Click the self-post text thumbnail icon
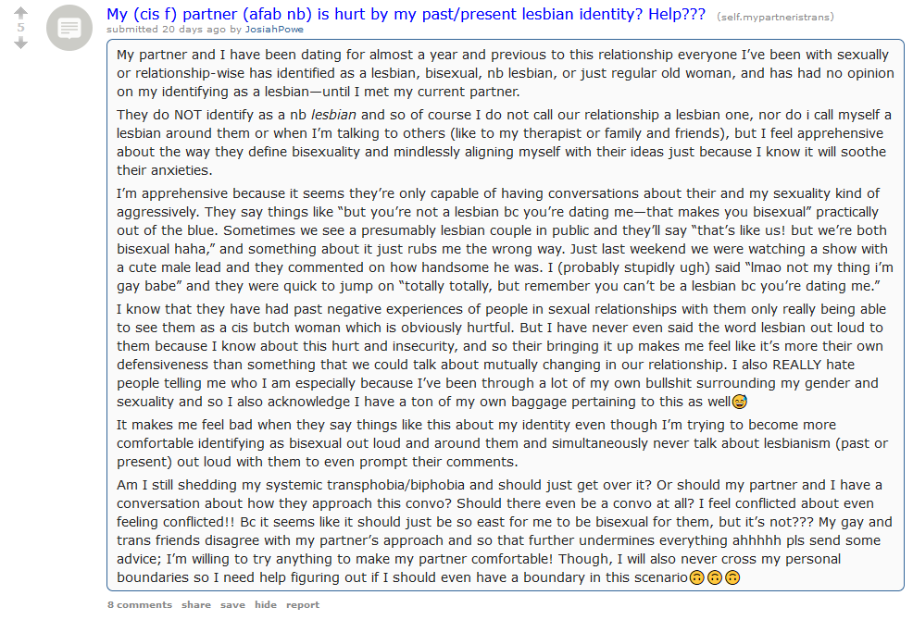Screen dimensions: 913x620 69,28
